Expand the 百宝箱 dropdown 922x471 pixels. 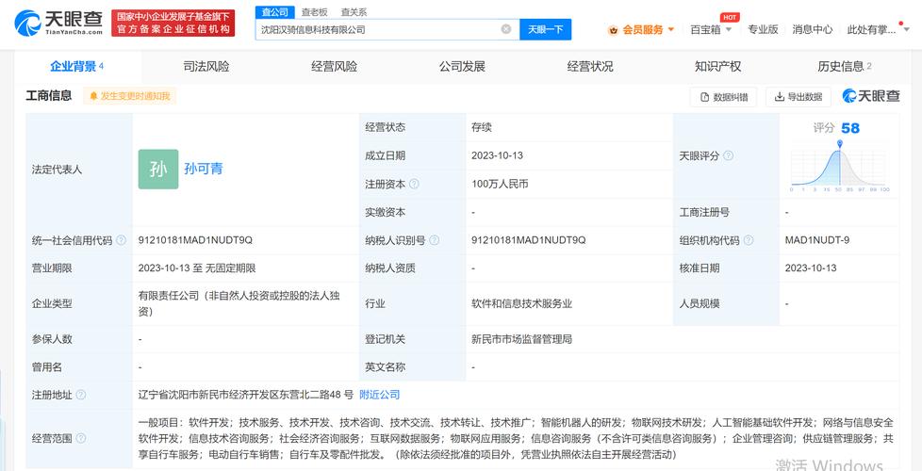(710, 29)
